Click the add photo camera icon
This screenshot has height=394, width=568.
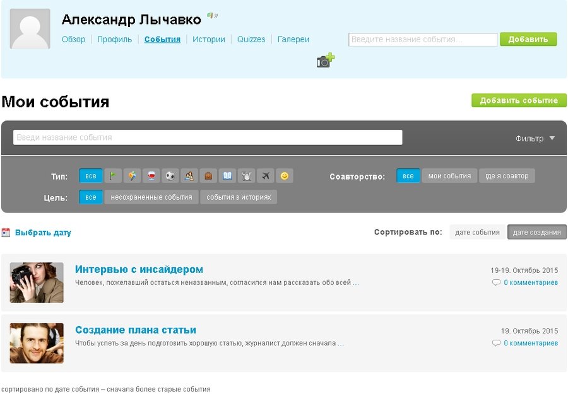tap(325, 61)
